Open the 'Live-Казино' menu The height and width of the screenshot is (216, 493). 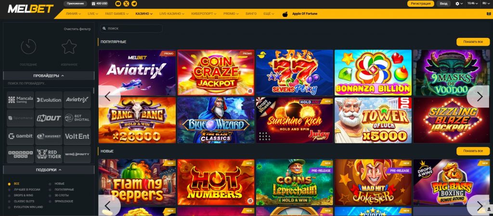(172, 14)
